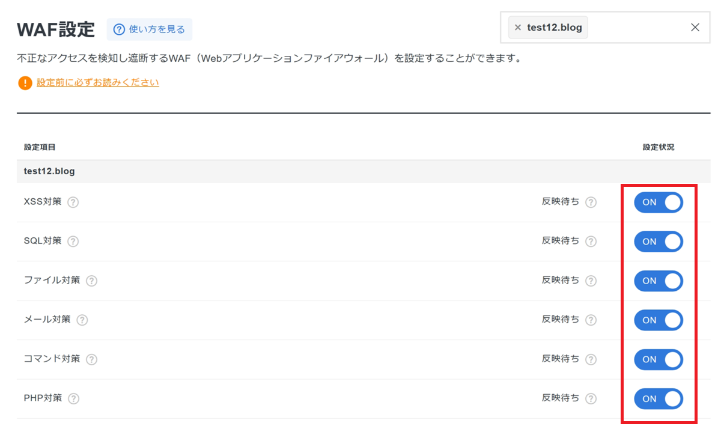Disable the SQL対策 toggle
Image resolution: width=721 pixels, height=435 pixels.
[x=658, y=242]
